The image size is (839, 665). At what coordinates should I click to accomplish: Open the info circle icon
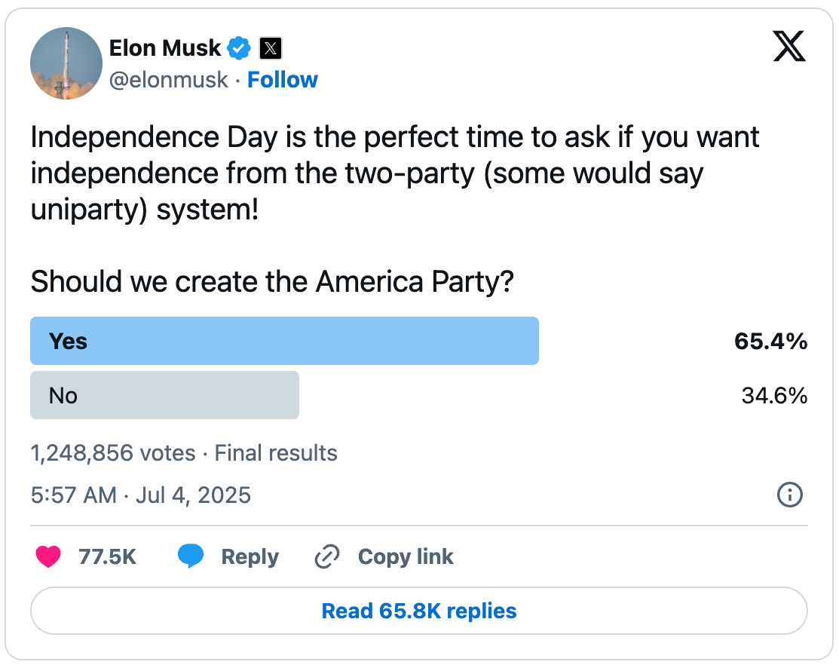click(790, 495)
